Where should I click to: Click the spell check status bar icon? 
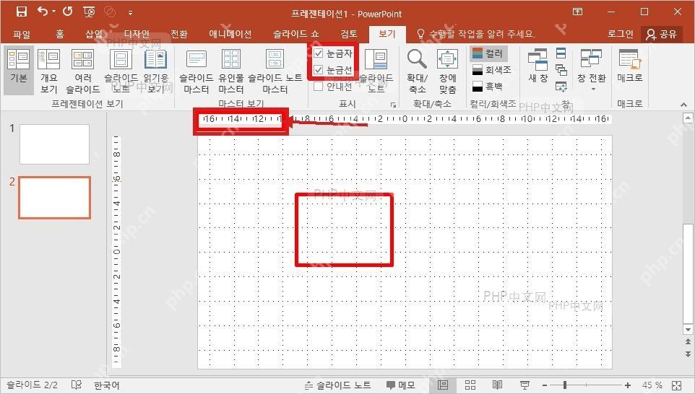(x=77, y=385)
